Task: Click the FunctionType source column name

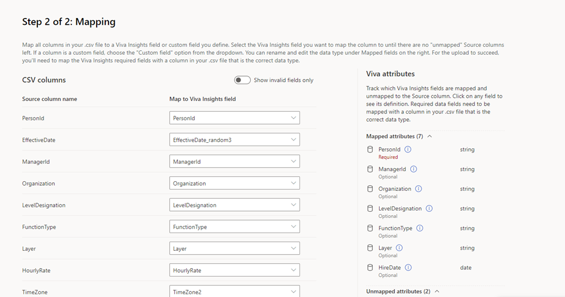Action: [x=39, y=227]
